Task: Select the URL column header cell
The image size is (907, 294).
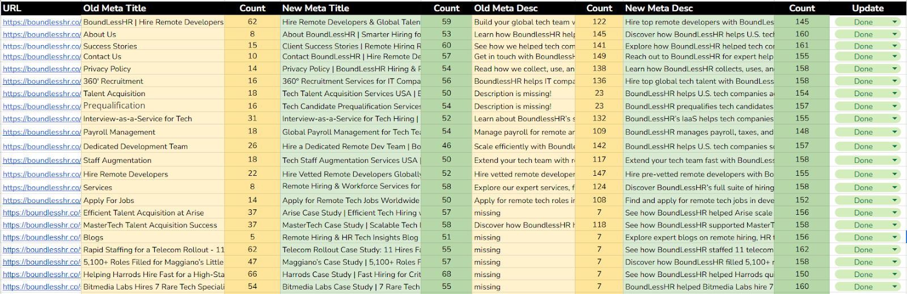Action: [x=40, y=8]
